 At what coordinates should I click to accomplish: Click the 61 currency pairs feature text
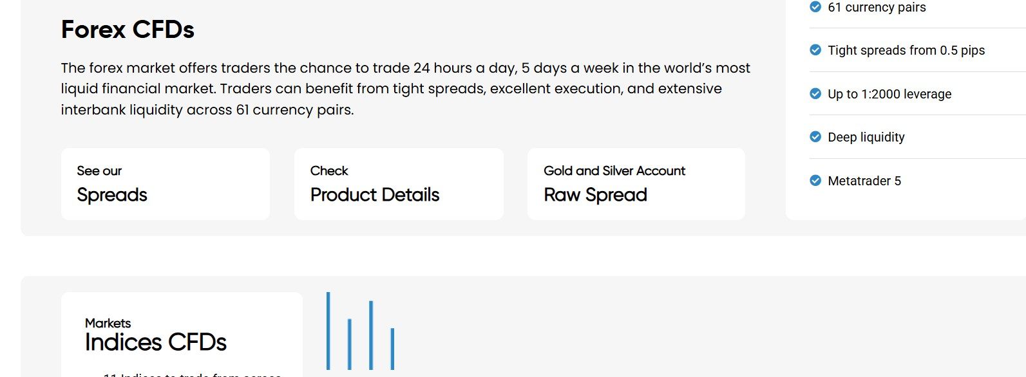pos(877,7)
